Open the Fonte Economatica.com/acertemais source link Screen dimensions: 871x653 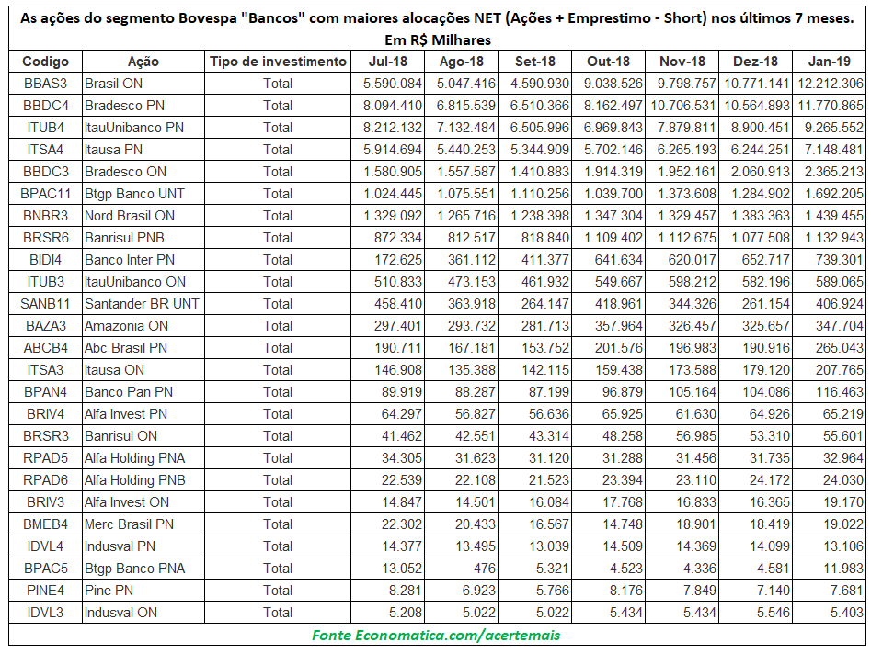click(x=436, y=636)
